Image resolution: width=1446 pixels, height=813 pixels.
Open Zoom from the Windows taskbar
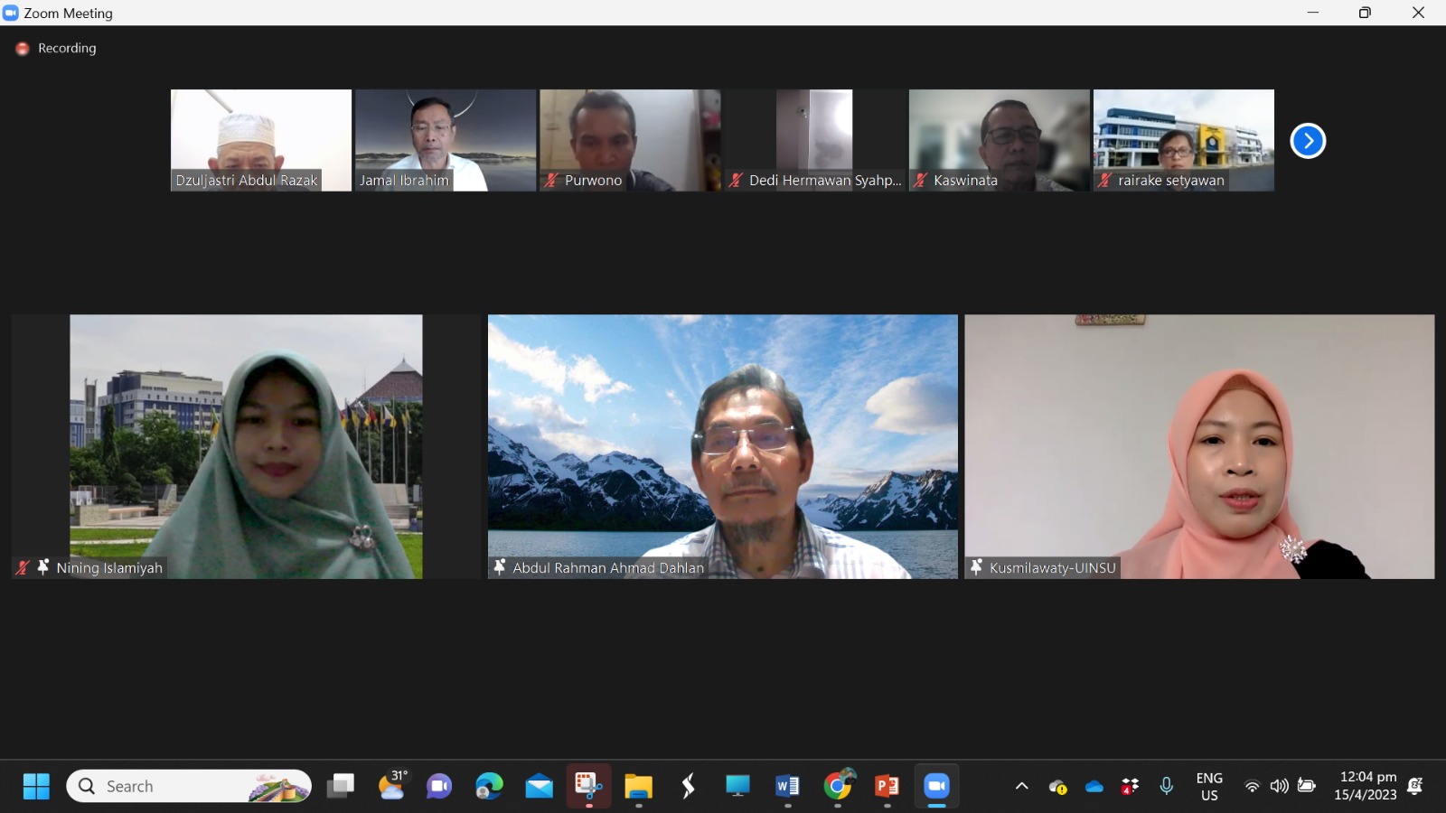936,786
